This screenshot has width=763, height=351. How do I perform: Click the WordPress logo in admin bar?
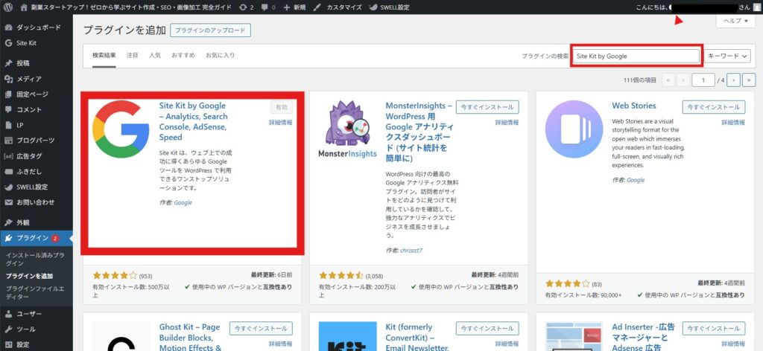tap(7, 7)
